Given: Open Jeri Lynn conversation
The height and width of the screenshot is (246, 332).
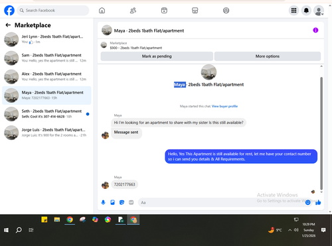Looking at the screenshot, I should pyautogui.click(x=46, y=39).
